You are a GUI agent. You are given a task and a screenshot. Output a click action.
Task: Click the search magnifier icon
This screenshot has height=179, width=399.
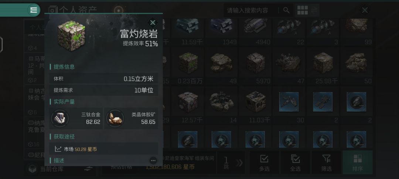pos(287,10)
